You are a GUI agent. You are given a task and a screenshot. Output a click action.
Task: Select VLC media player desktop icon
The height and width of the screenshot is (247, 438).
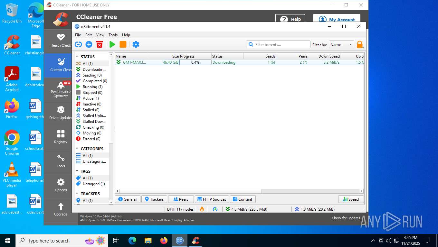click(12, 175)
